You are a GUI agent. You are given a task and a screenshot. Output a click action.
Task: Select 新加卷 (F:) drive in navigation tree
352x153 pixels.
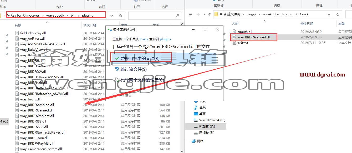tap(207, 133)
